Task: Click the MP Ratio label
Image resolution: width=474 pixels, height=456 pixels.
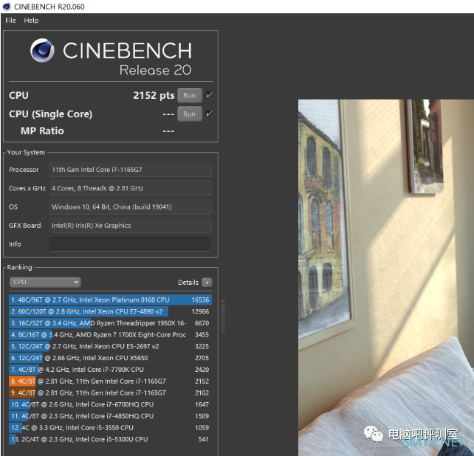Action: pyautogui.click(x=42, y=131)
